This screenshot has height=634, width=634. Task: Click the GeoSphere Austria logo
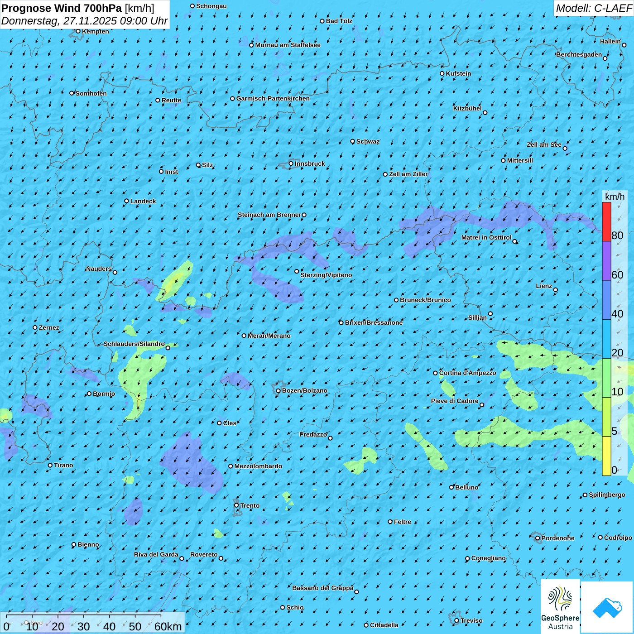click(560, 606)
